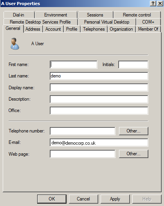Click the E-mail field containing demo@democorp.co.uk
This screenshot has width=164, height=206.
[x=99, y=143]
